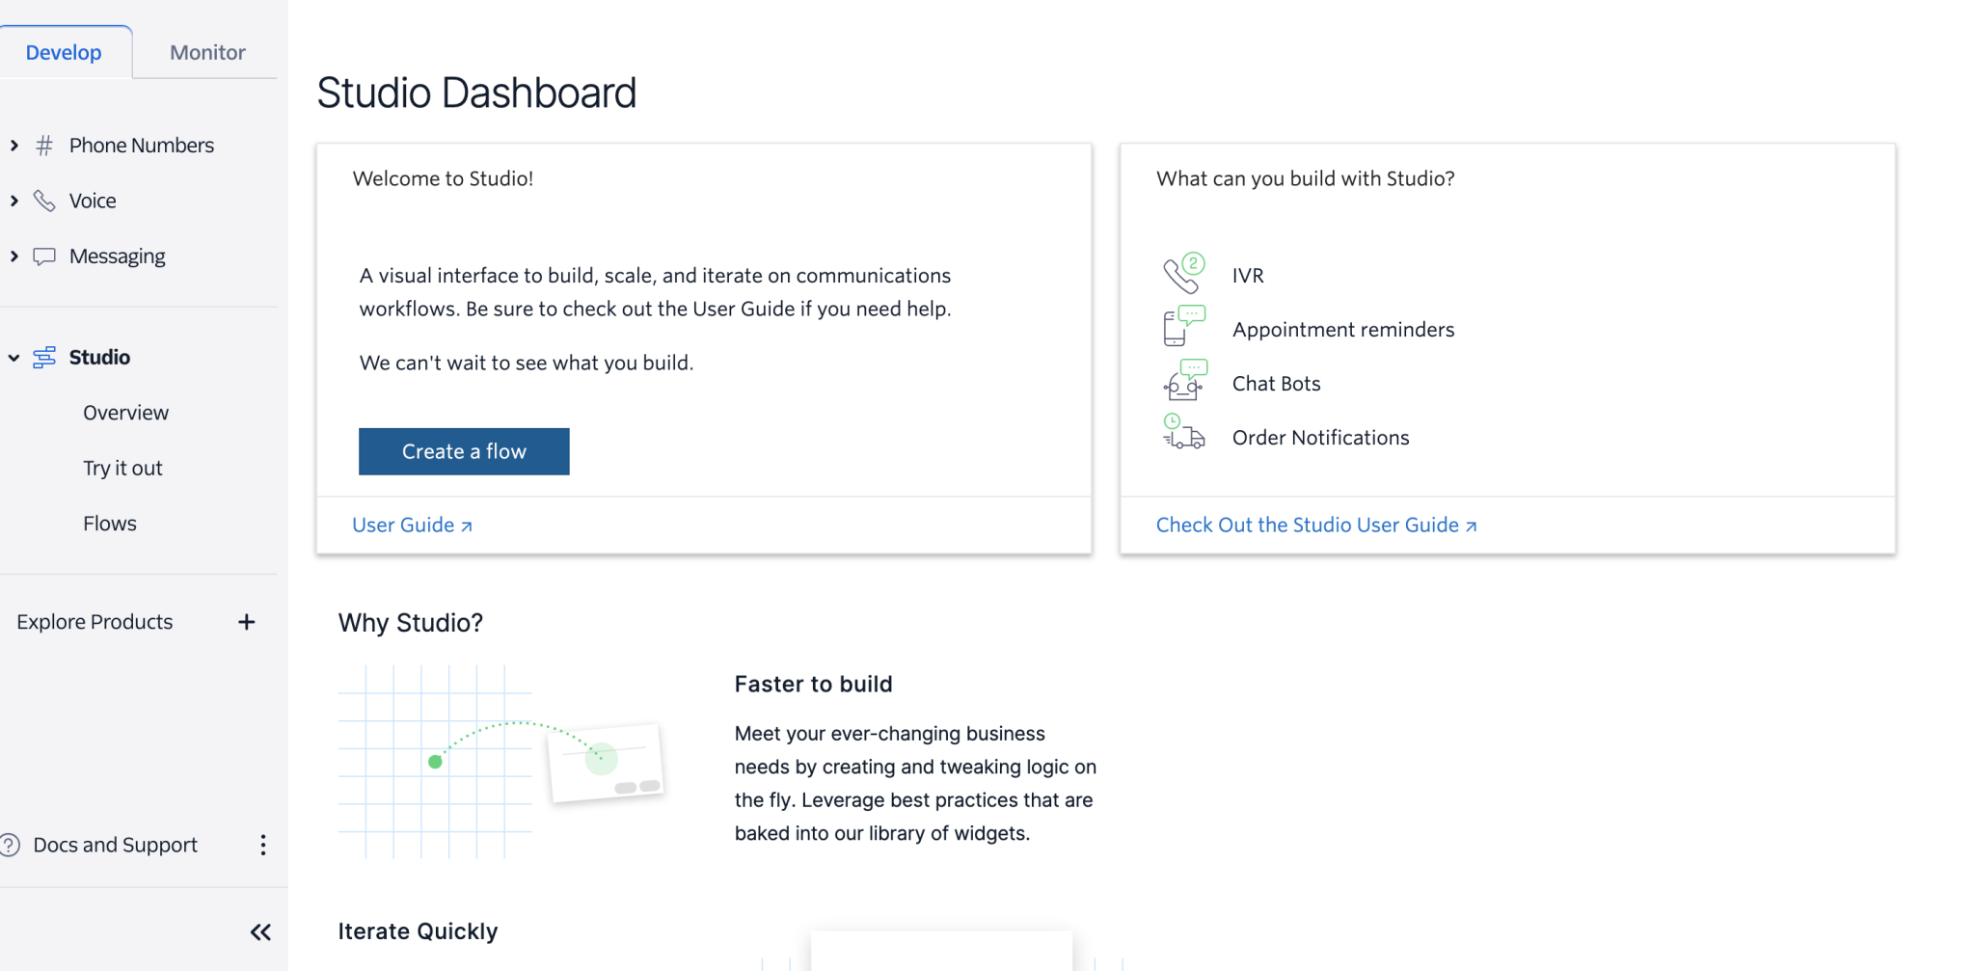
Task: Open the three-dot menu near Docs and Support
Action: [262, 845]
